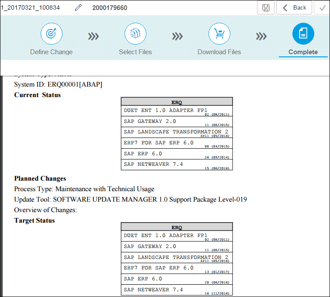Click the floppy disk save icon
The image size is (330, 297).
(x=265, y=8)
